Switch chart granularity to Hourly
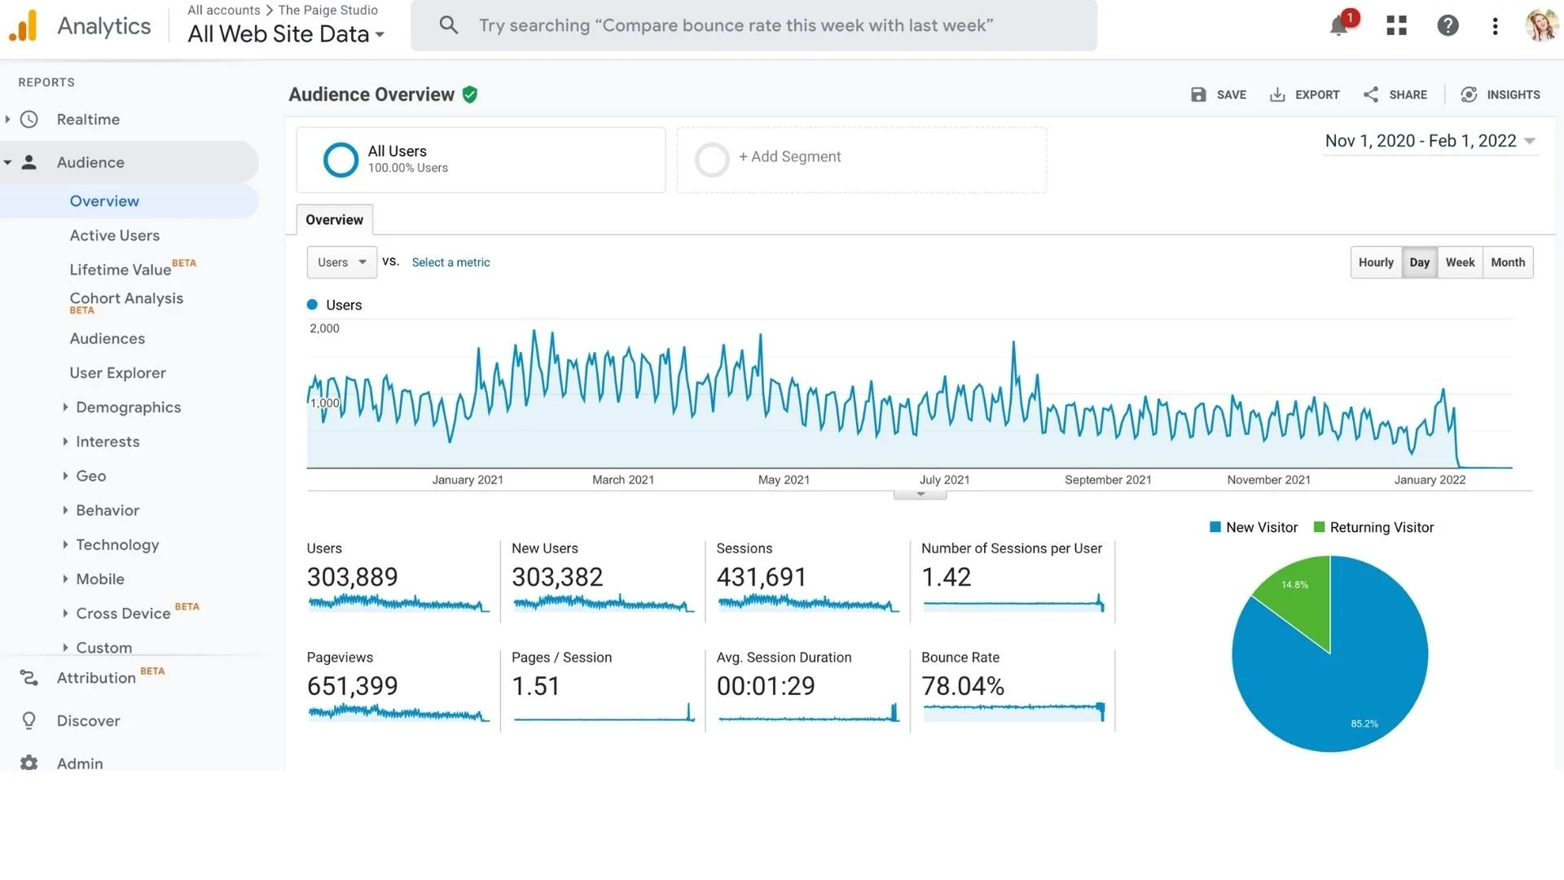 coord(1376,262)
